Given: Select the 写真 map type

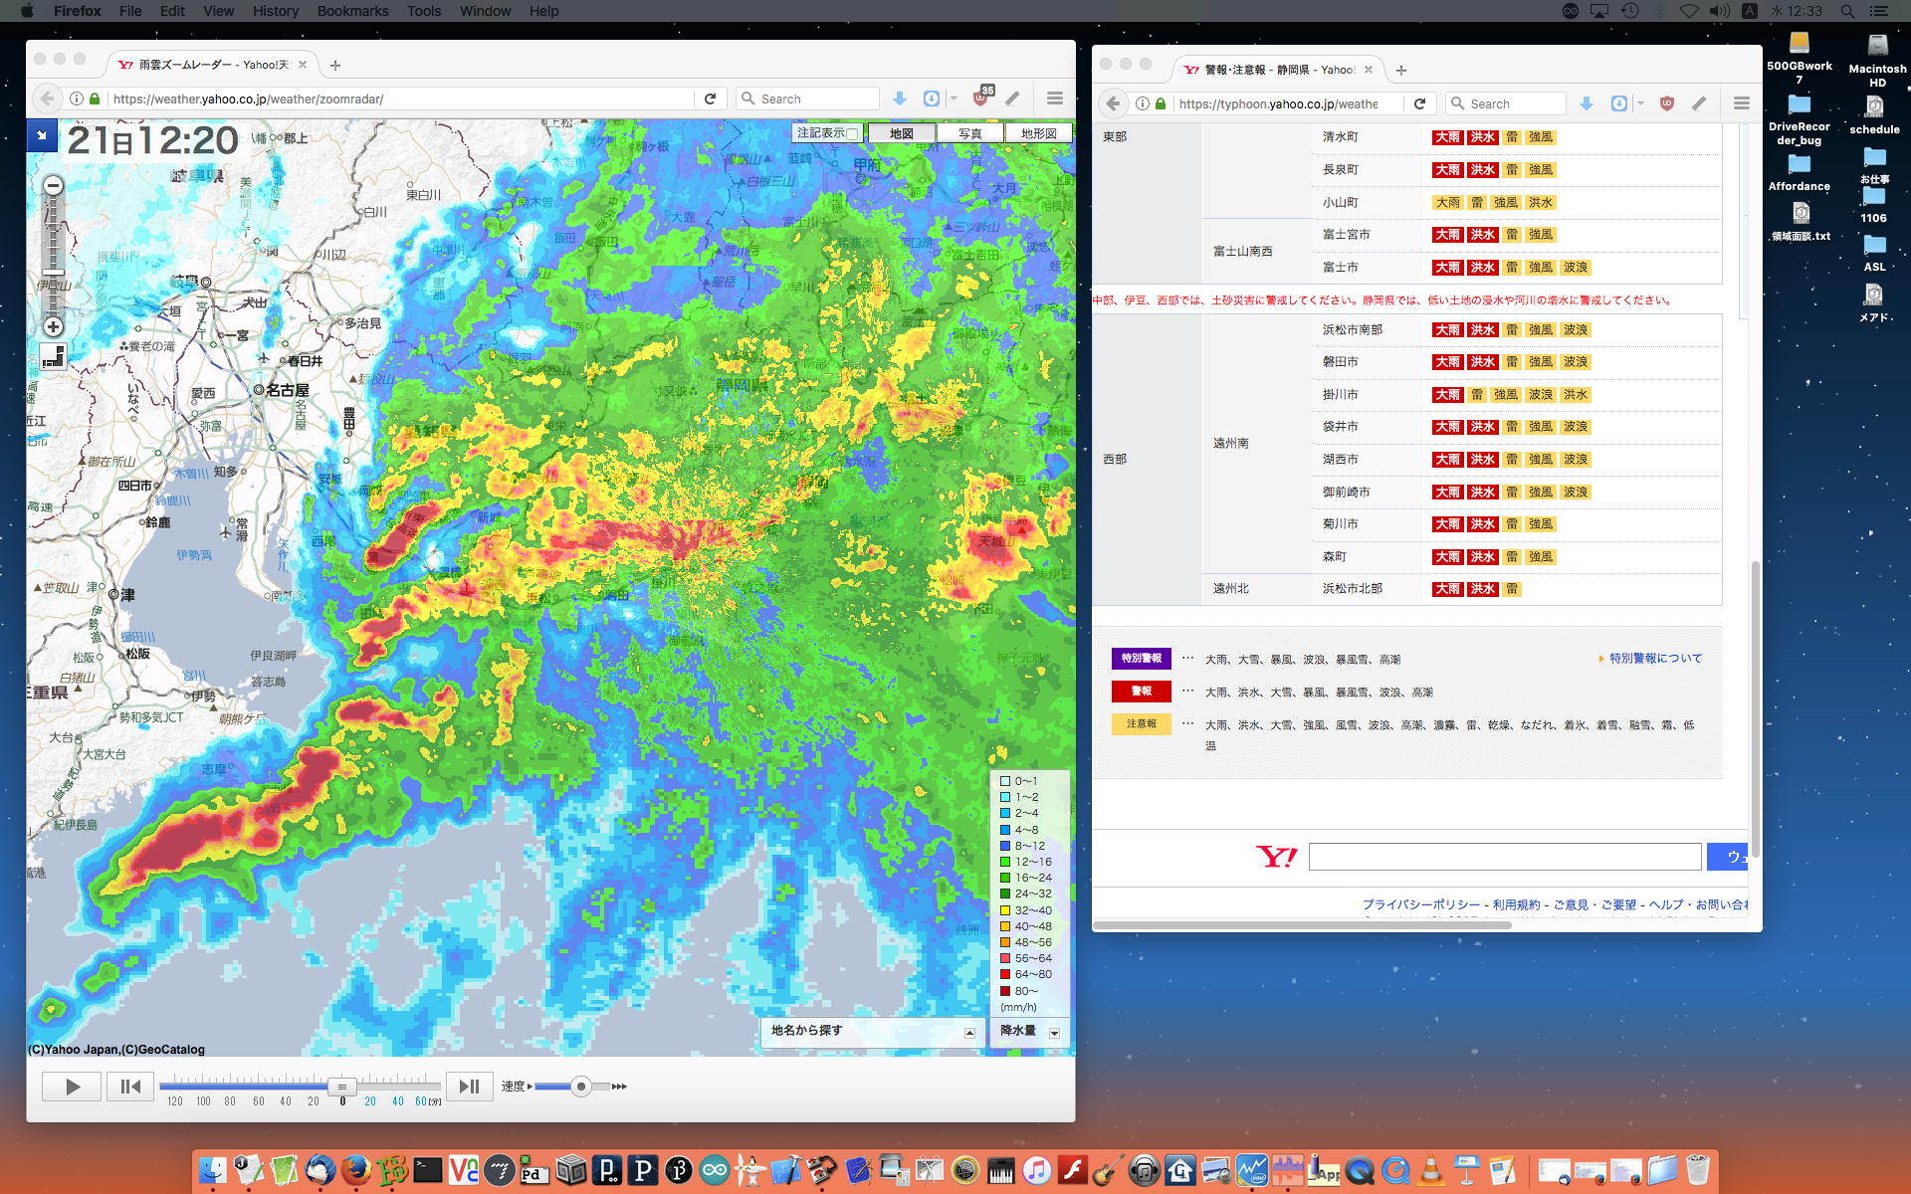Looking at the screenshot, I should (x=969, y=133).
